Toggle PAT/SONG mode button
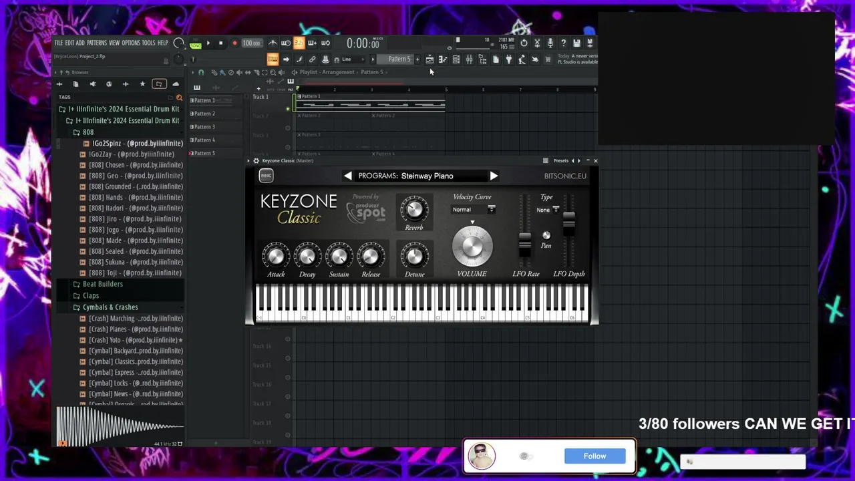 [195, 43]
